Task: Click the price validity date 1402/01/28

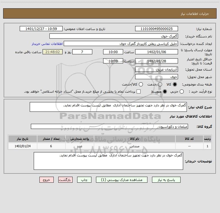Action: click(157, 61)
